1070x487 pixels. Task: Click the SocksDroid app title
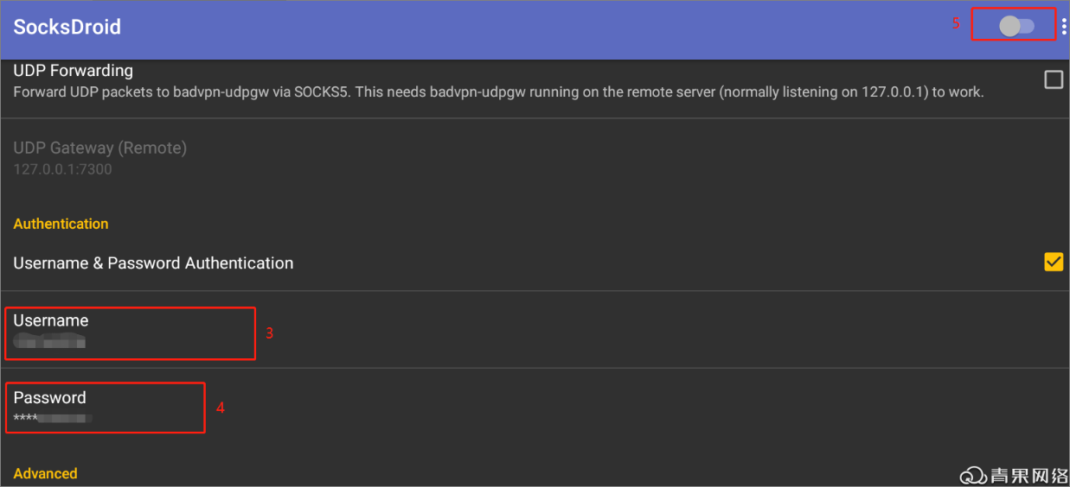(x=67, y=27)
